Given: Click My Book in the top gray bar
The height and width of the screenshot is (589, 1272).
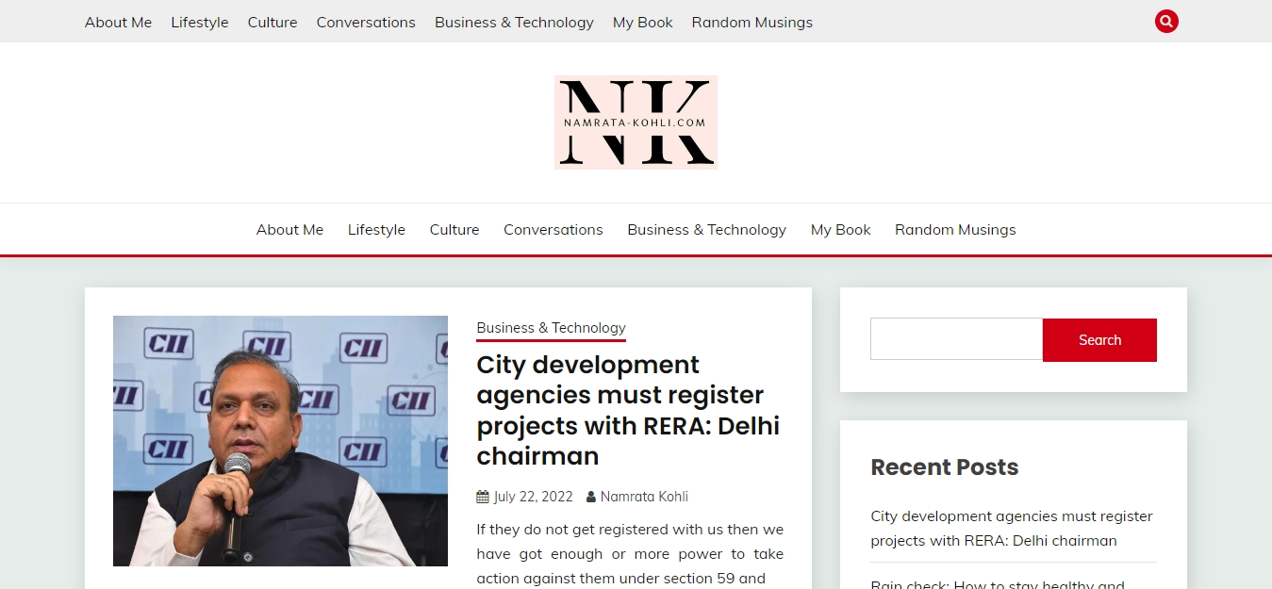Looking at the screenshot, I should (643, 22).
